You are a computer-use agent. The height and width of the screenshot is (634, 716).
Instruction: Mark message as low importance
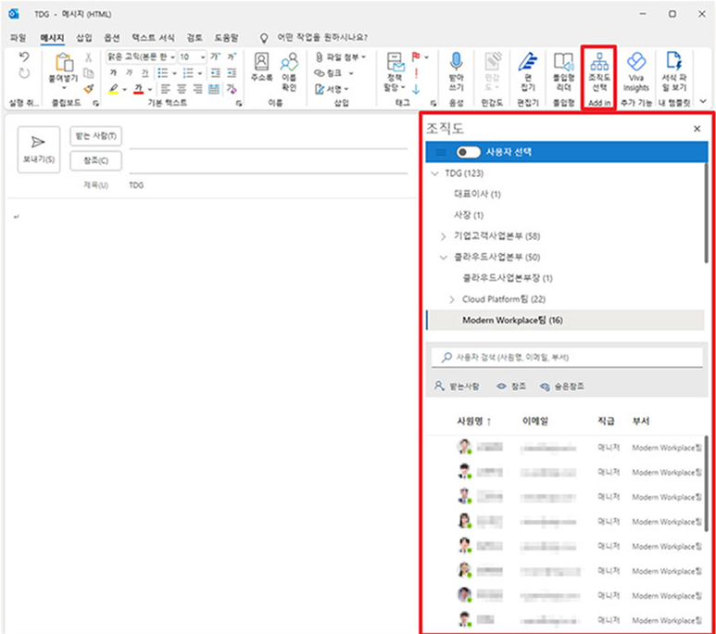point(416,89)
